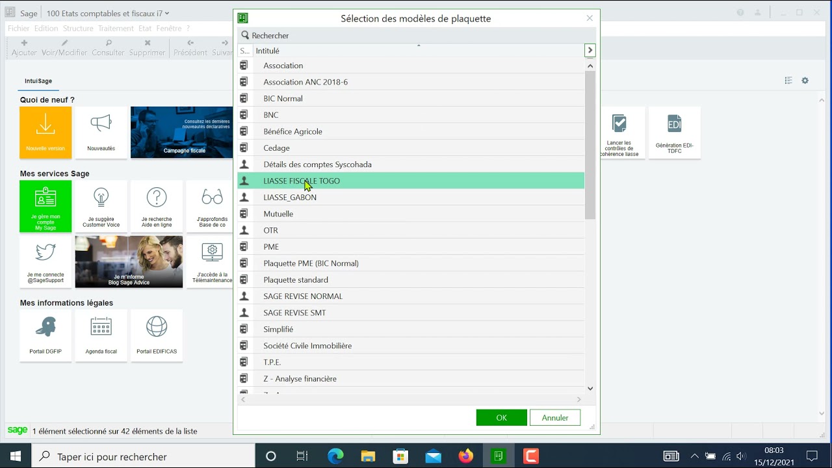Click the Supprimer toolbar button

pos(147,47)
